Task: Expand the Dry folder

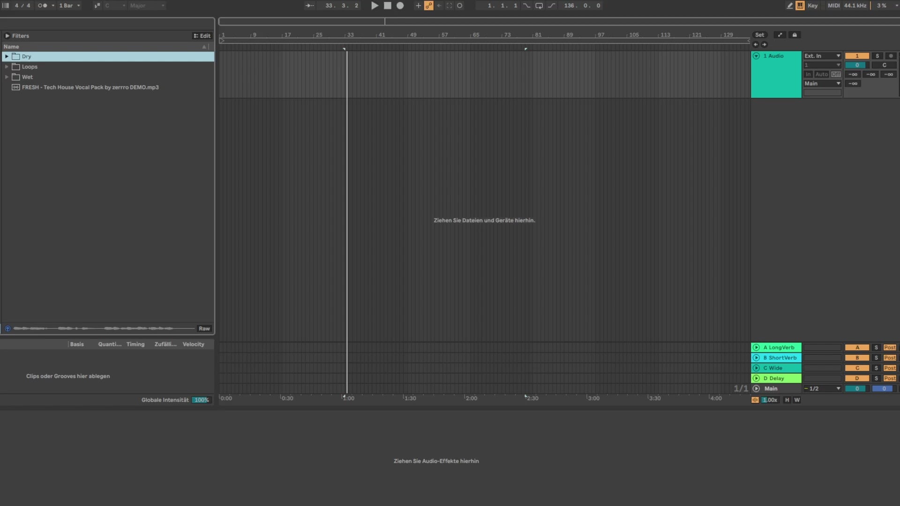Action: (7, 56)
